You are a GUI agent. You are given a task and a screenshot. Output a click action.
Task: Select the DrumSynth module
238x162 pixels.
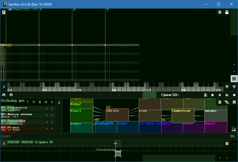[106, 127]
